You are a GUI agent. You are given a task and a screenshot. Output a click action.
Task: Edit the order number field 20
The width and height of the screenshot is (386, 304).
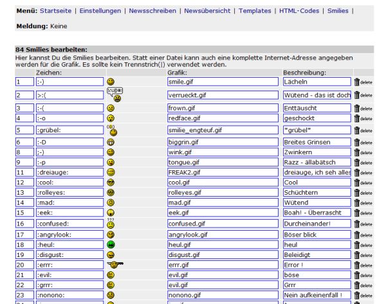(x=24, y=265)
